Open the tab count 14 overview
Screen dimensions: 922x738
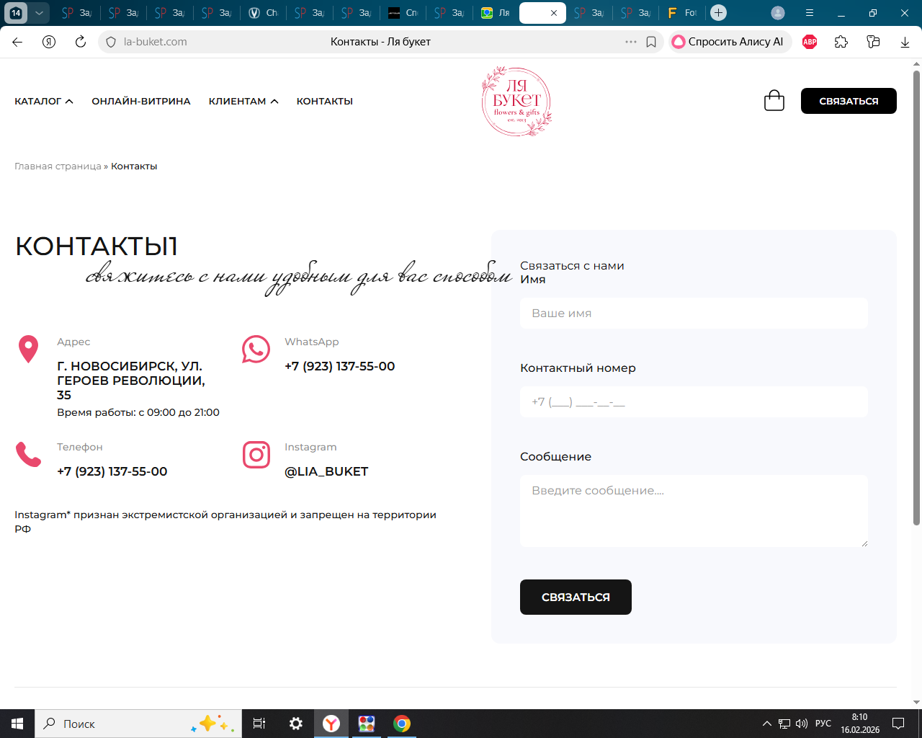[x=16, y=13]
